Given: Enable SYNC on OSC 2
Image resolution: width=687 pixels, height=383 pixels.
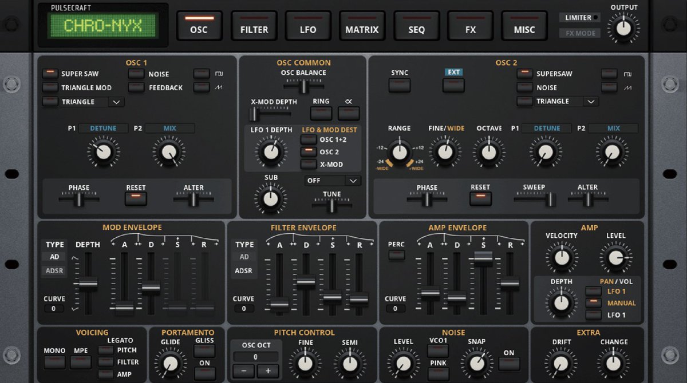Looking at the screenshot, I should click(x=399, y=85).
